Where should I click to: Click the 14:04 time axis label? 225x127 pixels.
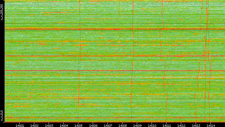coord(64,126)
